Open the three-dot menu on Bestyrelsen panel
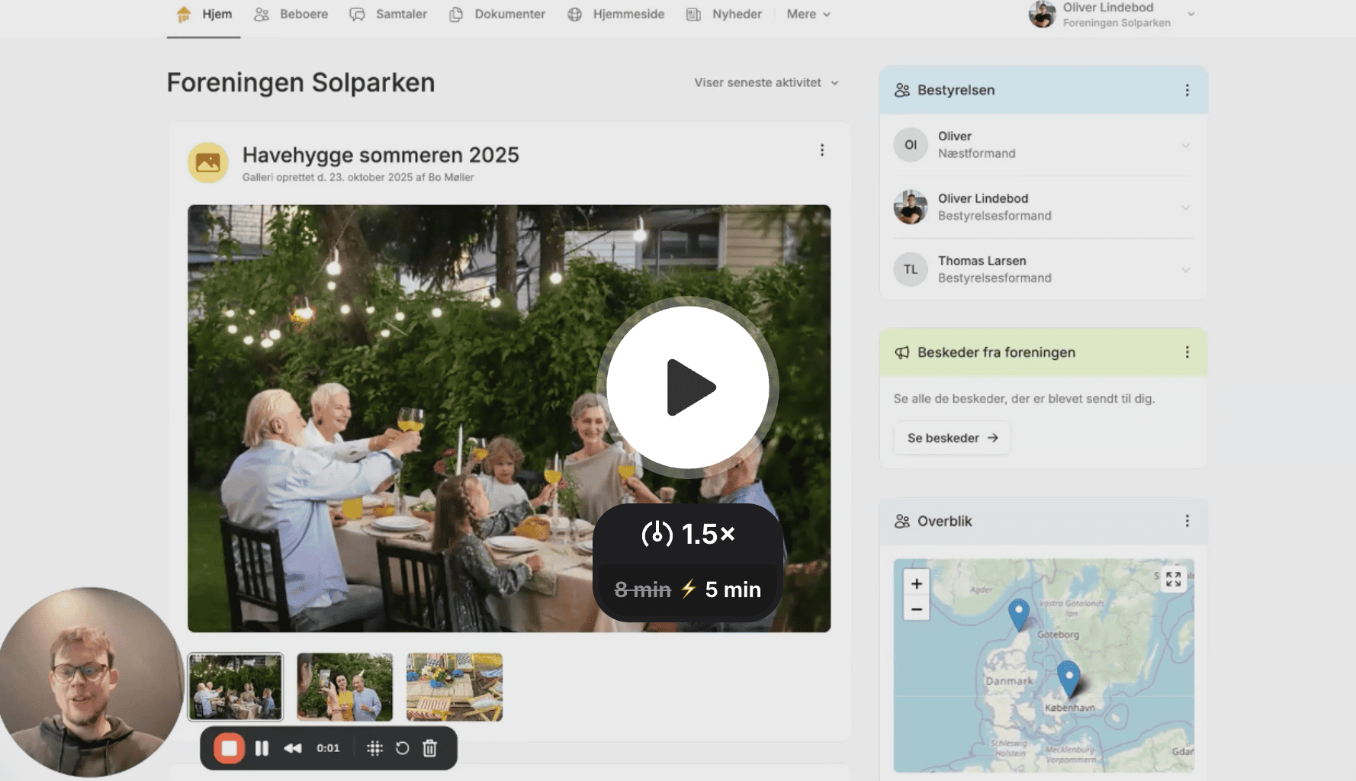 pyautogui.click(x=1187, y=90)
